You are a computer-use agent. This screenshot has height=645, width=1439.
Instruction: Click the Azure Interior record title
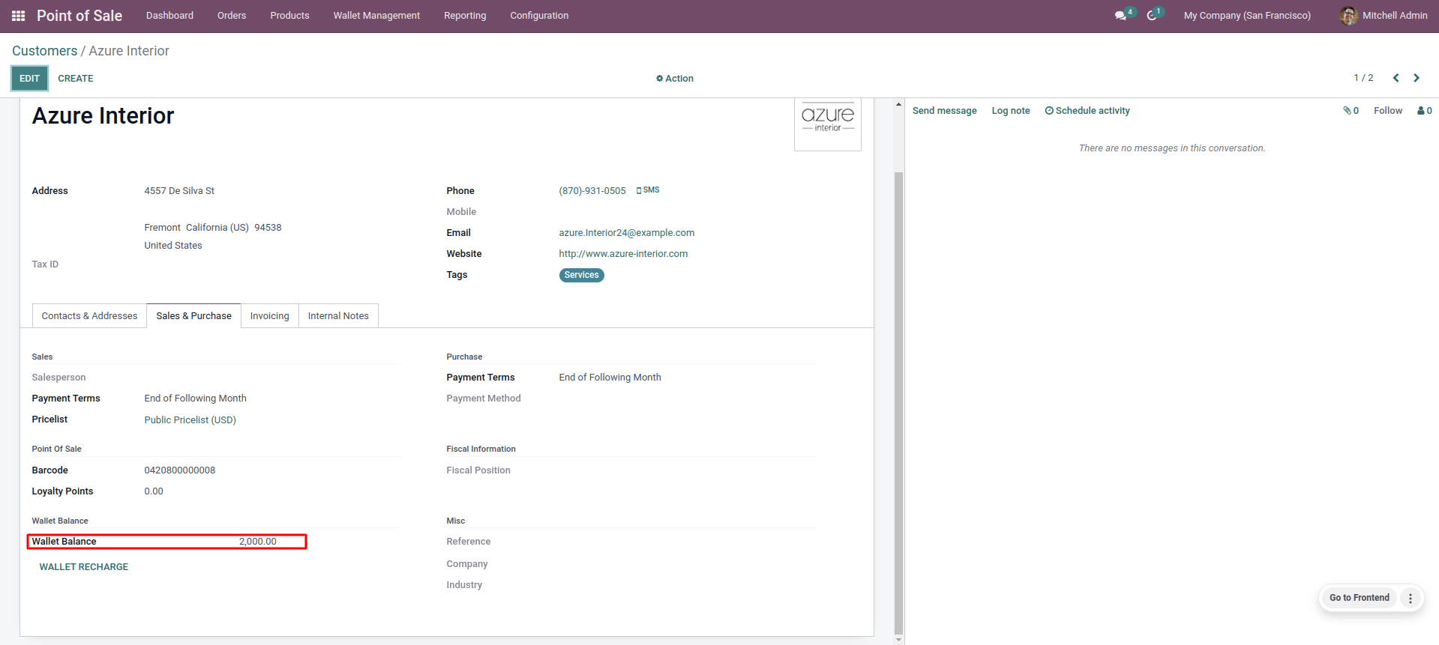(103, 116)
